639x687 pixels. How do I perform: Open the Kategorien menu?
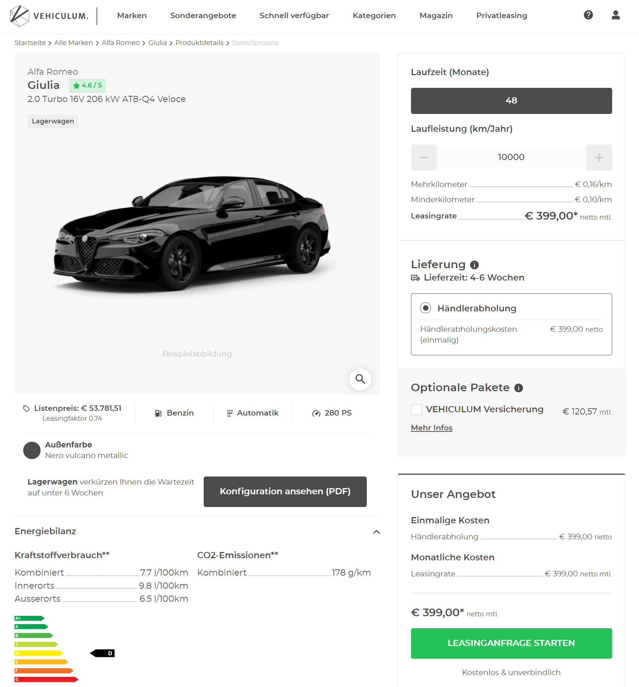pyautogui.click(x=374, y=16)
